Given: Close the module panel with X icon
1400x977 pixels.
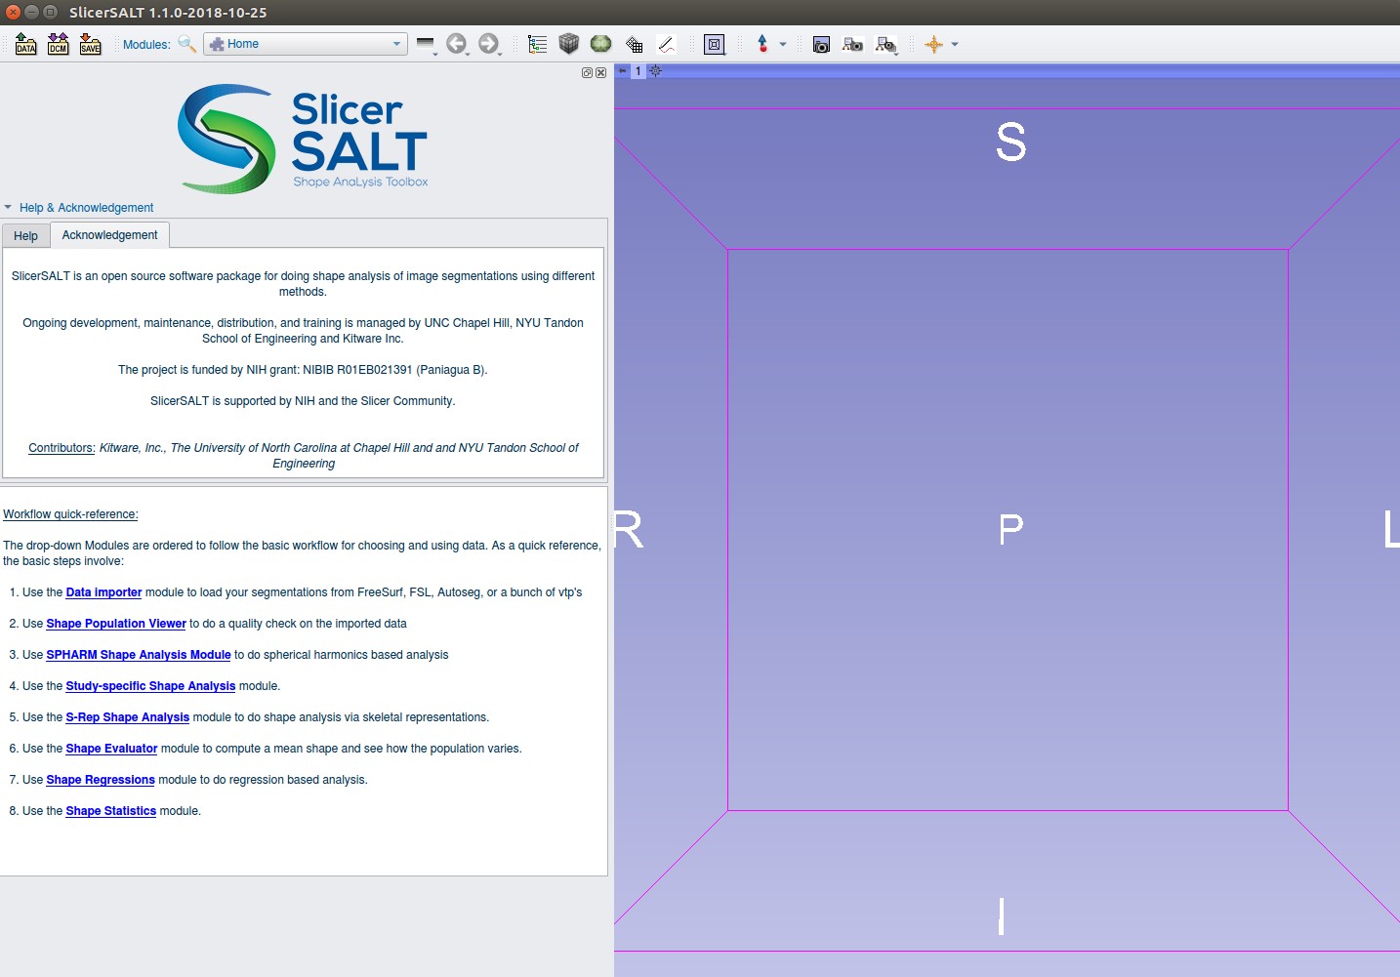Looking at the screenshot, I should coord(600,73).
